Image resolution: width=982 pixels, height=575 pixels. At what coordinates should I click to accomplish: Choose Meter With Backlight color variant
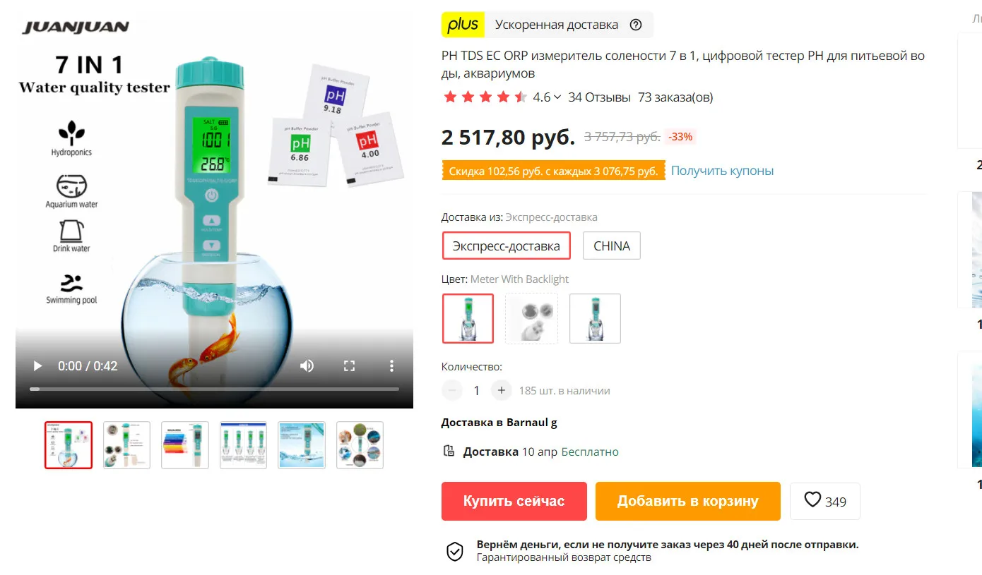[x=468, y=319]
